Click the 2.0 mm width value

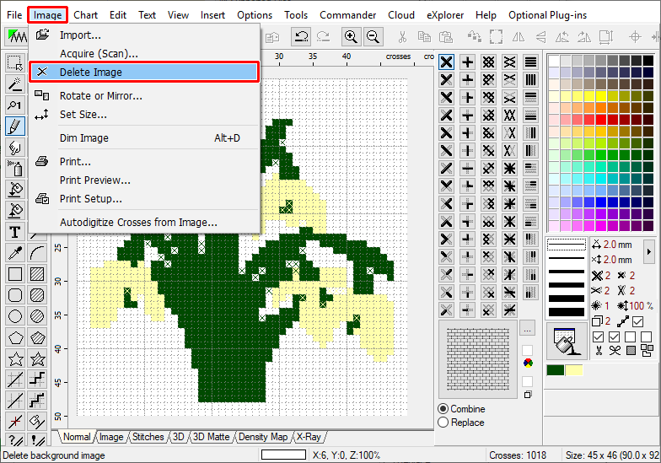[x=617, y=245]
